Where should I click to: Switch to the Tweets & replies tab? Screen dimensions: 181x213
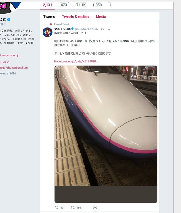click(x=76, y=17)
